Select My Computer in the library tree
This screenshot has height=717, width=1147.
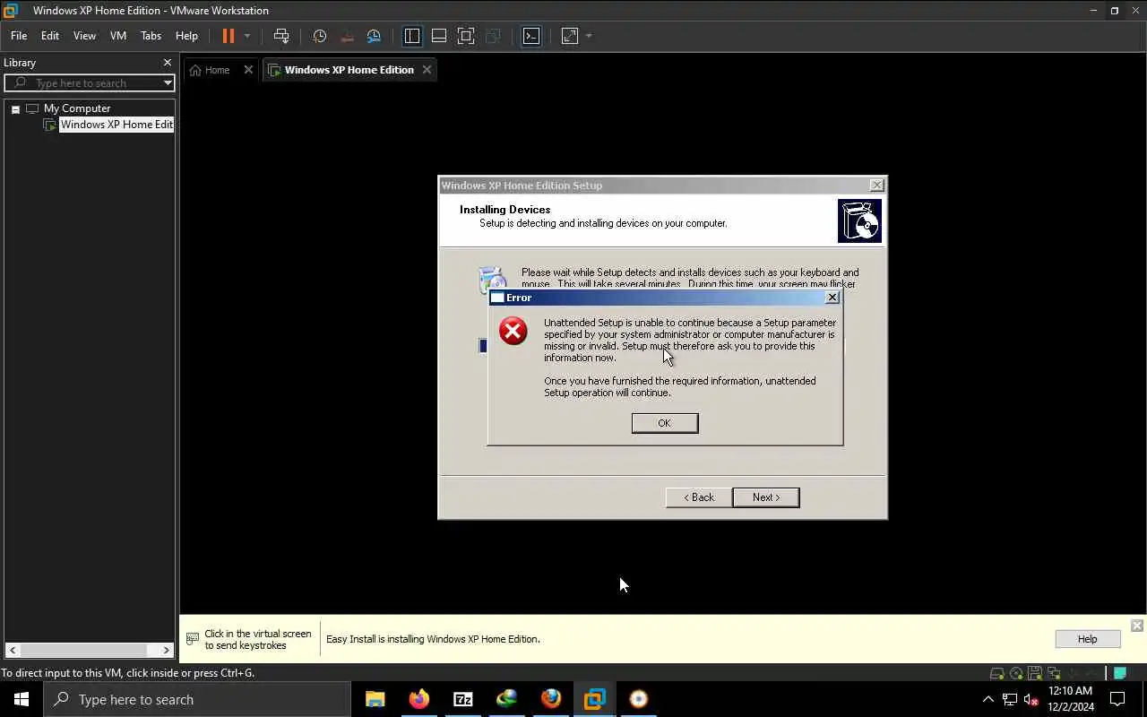pyautogui.click(x=77, y=108)
